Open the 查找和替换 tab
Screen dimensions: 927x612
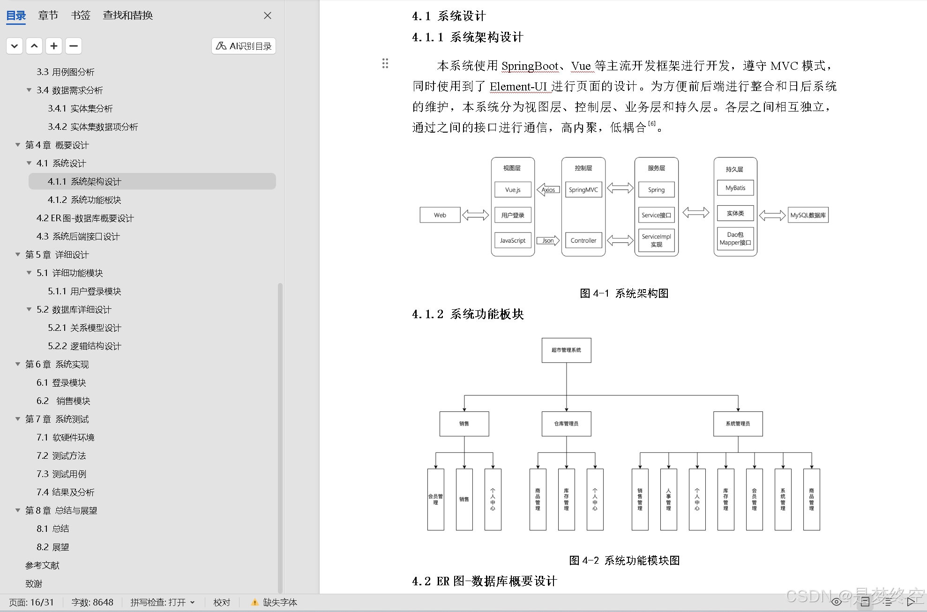[x=127, y=15]
